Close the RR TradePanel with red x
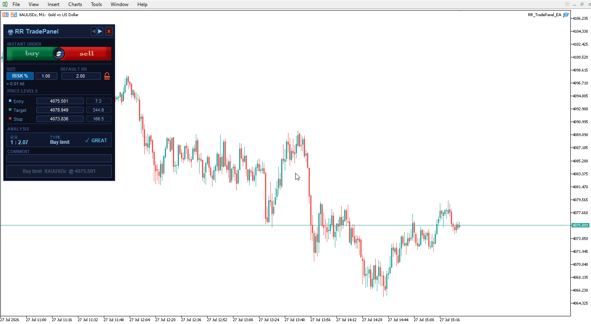Screen dimensions: 591x324 click(x=109, y=31)
